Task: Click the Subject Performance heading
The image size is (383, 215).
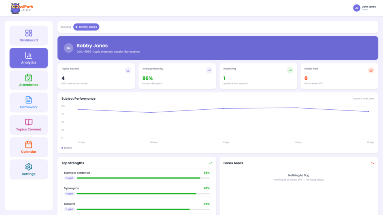Action: (79, 99)
